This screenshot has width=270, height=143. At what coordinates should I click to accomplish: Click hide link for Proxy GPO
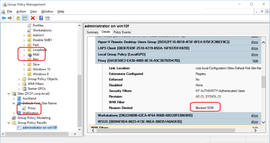click(255, 60)
